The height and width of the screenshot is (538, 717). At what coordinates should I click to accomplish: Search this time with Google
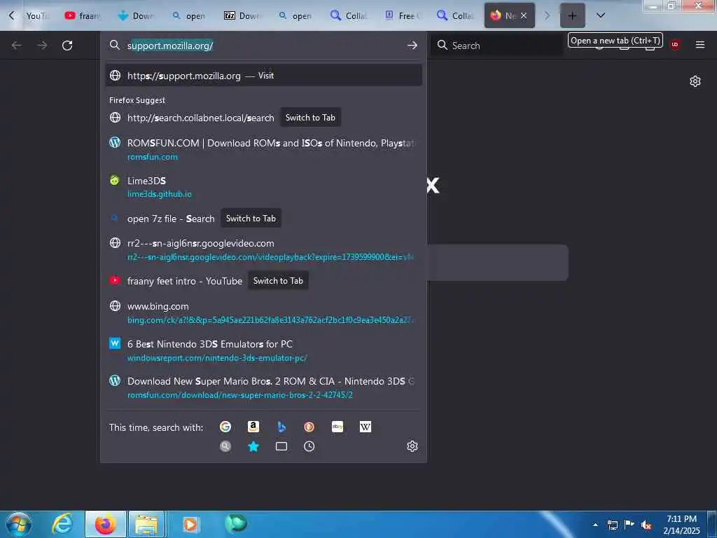[x=225, y=427]
